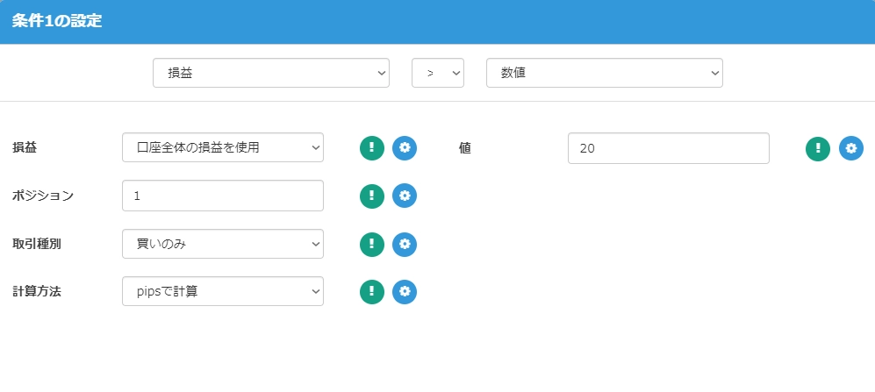Viewport: 875px width, 392px height.
Task: Click the 条件1の設定 header title
Action: coord(57,21)
